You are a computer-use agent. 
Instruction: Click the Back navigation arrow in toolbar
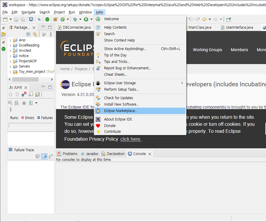click(204, 19)
